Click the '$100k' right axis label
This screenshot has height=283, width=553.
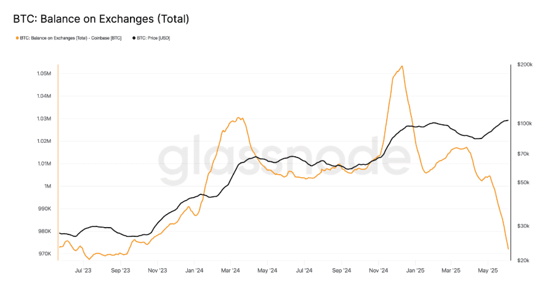(x=524, y=124)
